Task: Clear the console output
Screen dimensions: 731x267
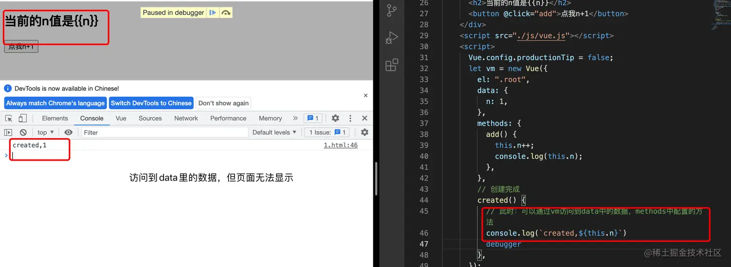Action: [x=23, y=132]
